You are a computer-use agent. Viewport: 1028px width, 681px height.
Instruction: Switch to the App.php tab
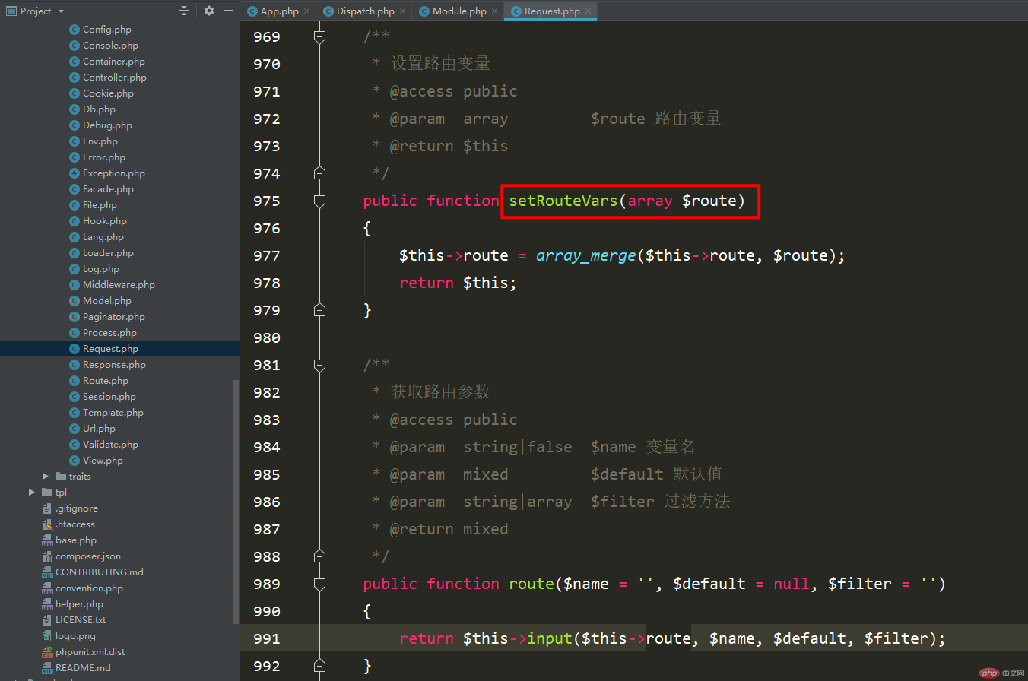279,11
